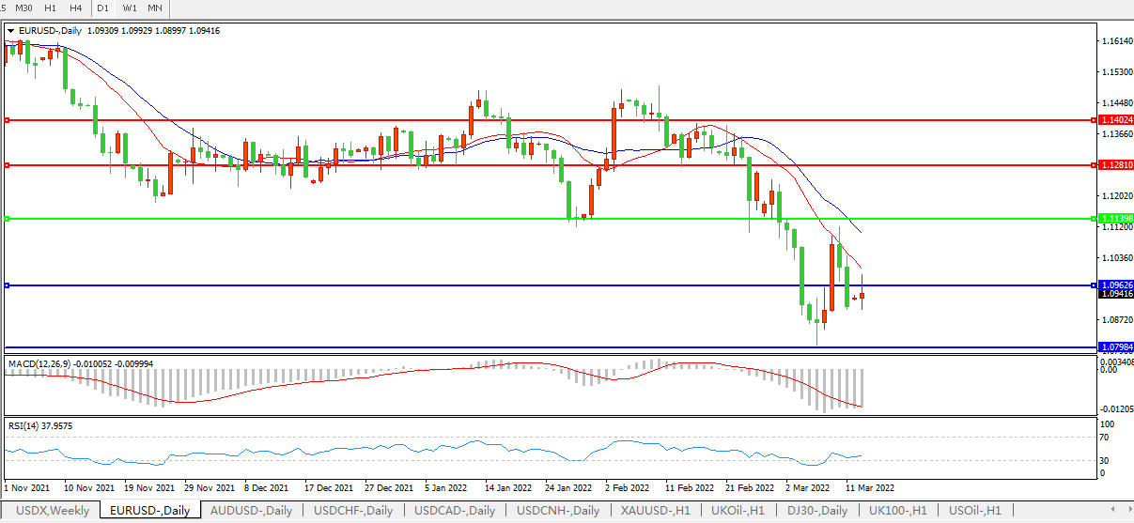Open the UKOil-,H1 chart tab
The image size is (1134, 523).
(x=738, y=511)
